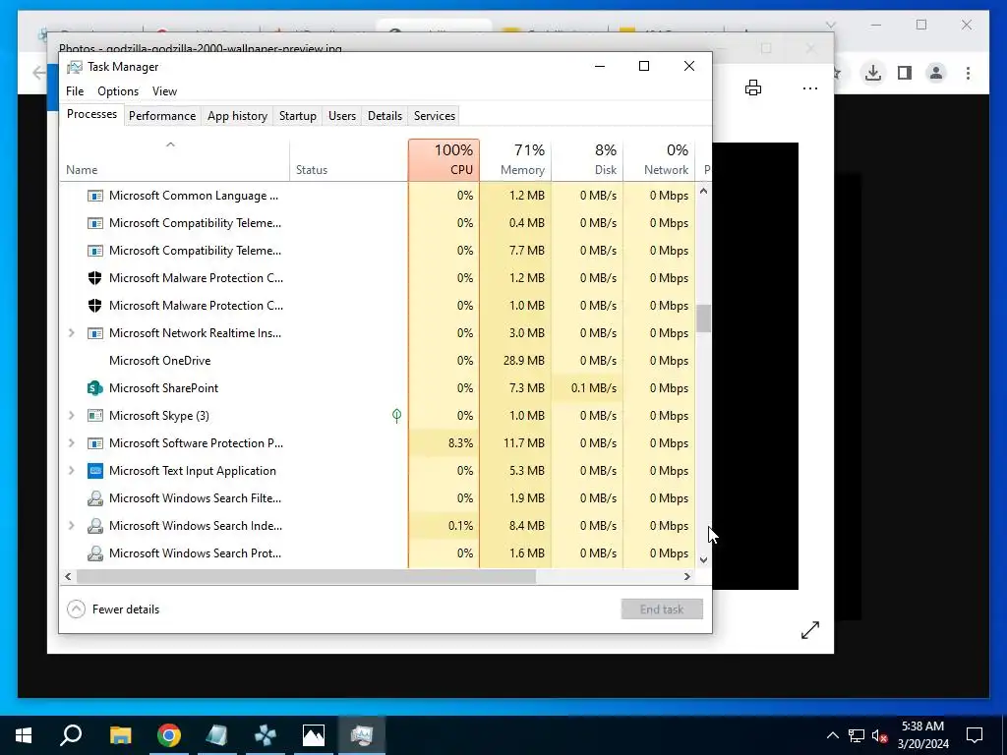1007x755 pixels.
Task: Open the Chrome profile avatar icon
Action: (x=936, y=73)
